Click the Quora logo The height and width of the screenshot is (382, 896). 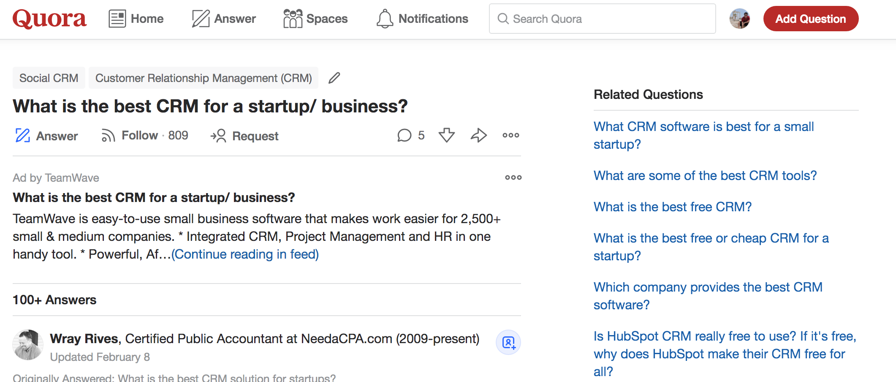pos(50,19)
